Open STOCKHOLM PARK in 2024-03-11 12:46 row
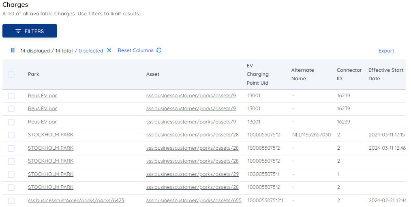Screen dimensions: 411x207 (51, 148)
